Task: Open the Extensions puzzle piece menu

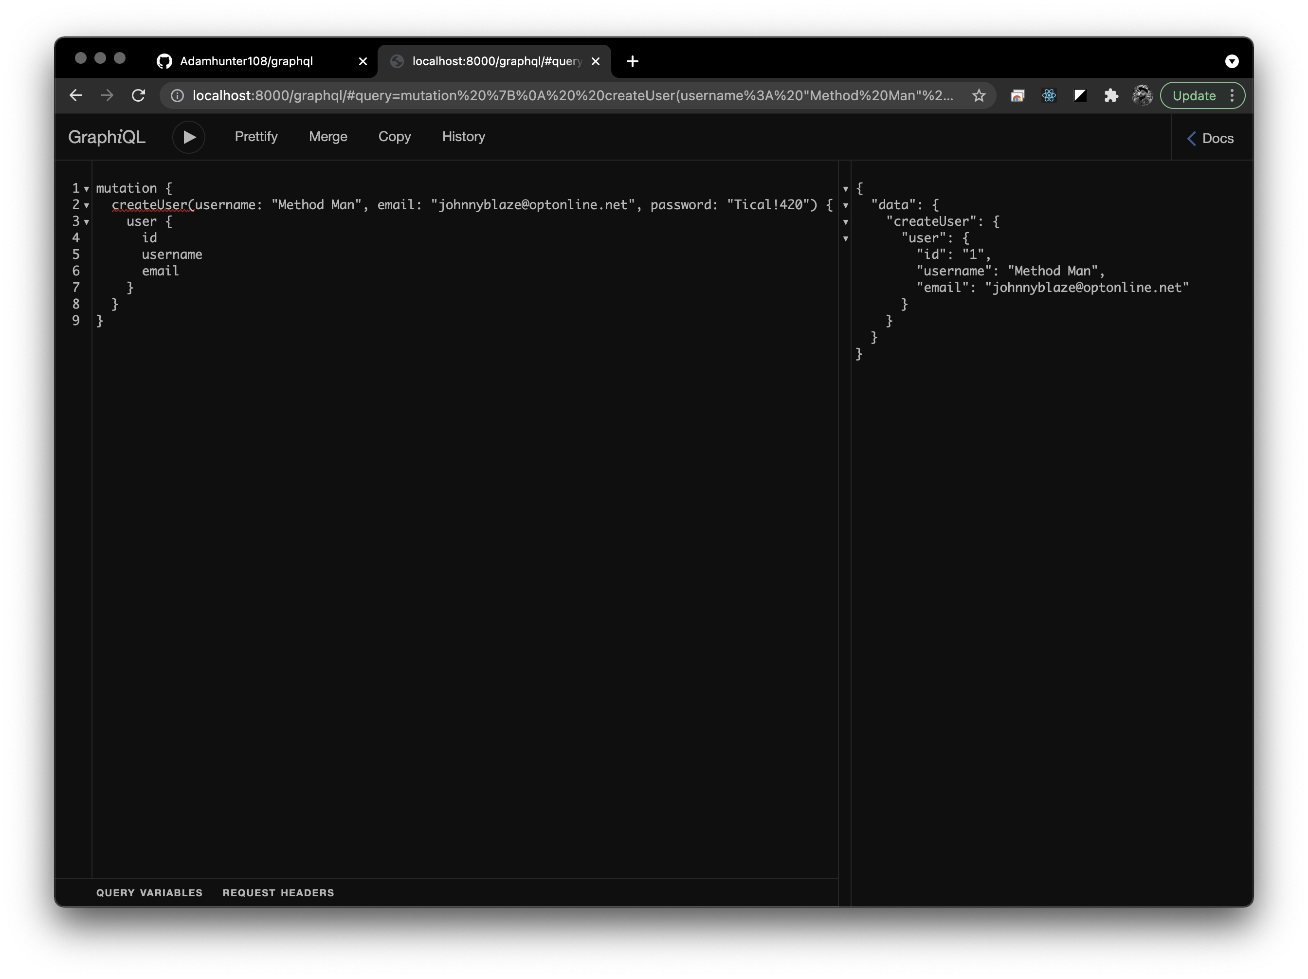Action: pyautogui.click(x=1112, y=95)
